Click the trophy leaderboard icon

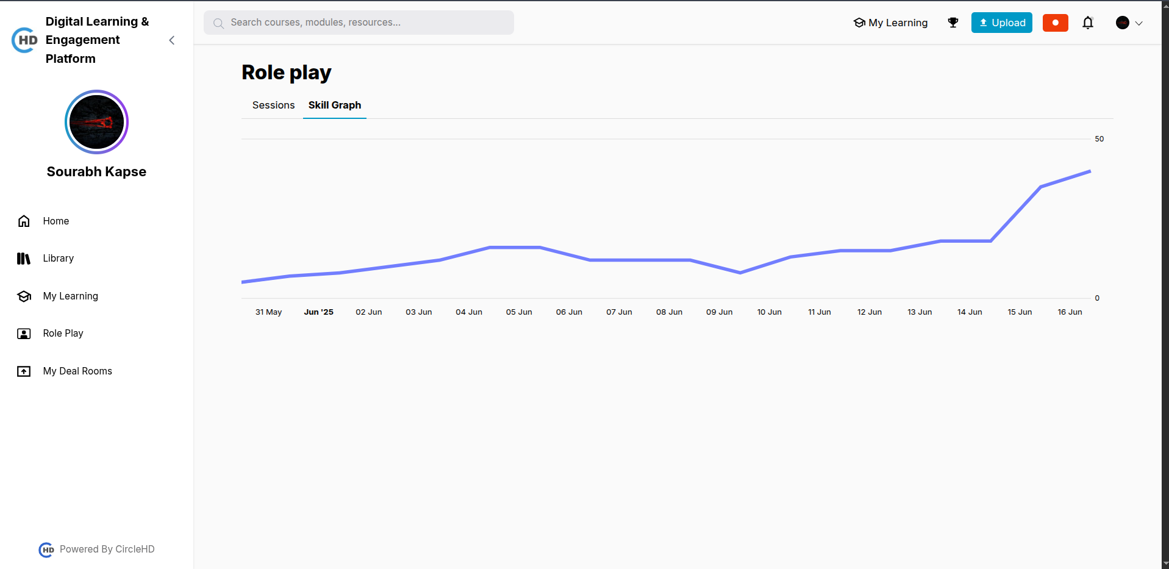click(x=953, y=23)
